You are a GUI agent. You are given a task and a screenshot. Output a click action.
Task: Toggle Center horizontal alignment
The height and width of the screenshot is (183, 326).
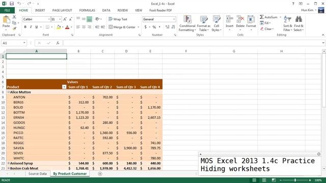84,27
